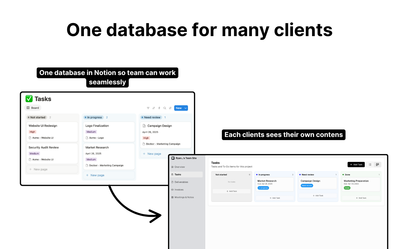Select Overview in the client sidebar
Screen dimensions: 399x249
(180, 167)
